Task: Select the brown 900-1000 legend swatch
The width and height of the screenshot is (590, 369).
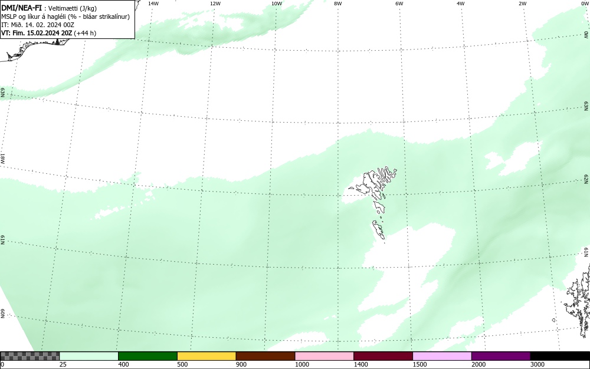Action: click(265, 356)
